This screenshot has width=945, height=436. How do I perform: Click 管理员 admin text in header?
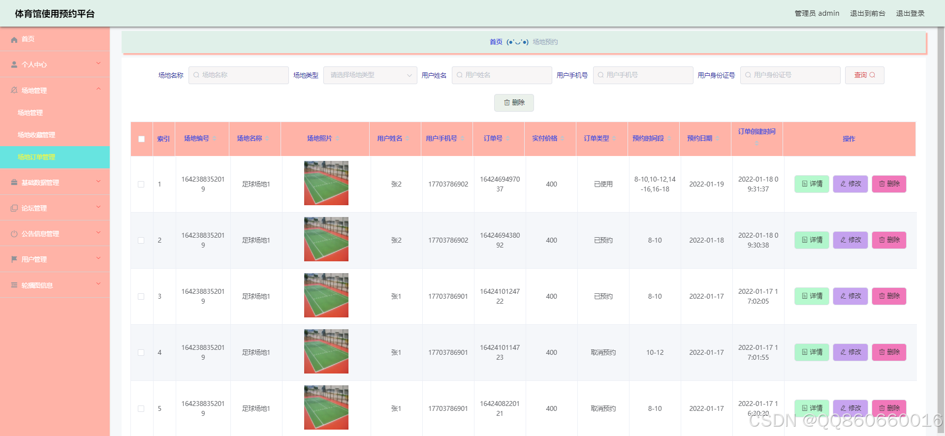coord(817,13)
